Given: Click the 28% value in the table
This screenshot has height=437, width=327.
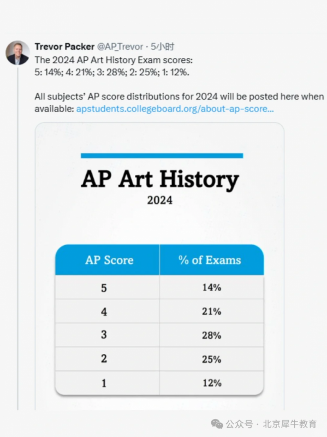Looking at the screenshot, I should (212, 335).
